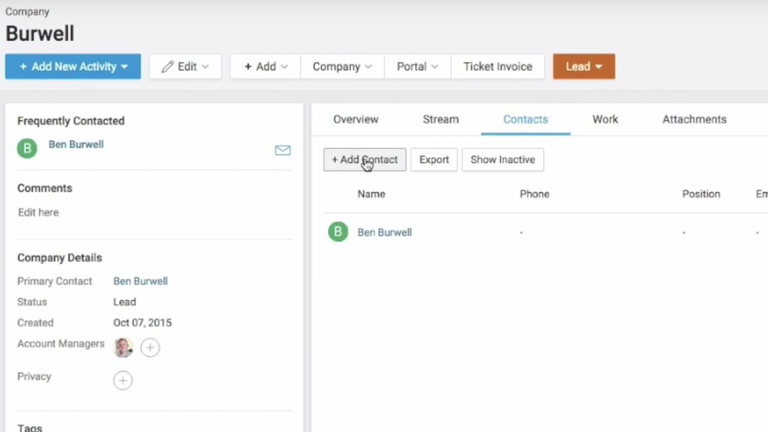Expand the Portal dropdown
Viewport: 768px width, 432px height.
point(418,67)
